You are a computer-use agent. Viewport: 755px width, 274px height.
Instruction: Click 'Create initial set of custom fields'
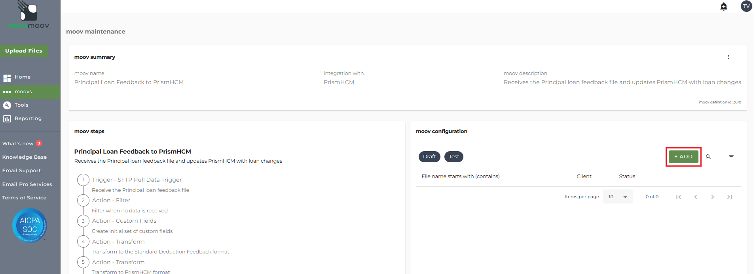132,231
